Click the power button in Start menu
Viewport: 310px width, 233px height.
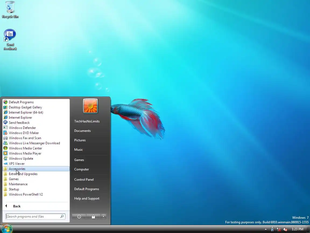[x=79, y=217]
